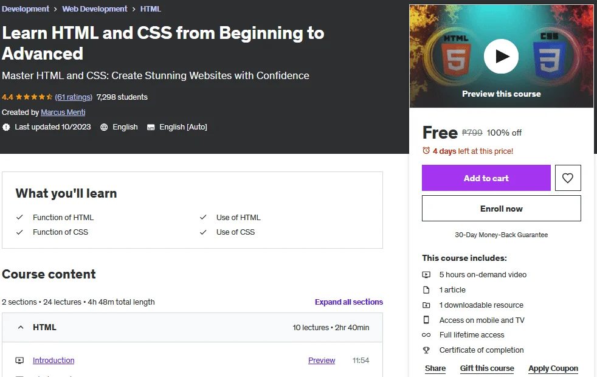Screen dimensions: 597x377
Task: Click the infinity lifetime access icon
Action: click(x=426, y=335)
